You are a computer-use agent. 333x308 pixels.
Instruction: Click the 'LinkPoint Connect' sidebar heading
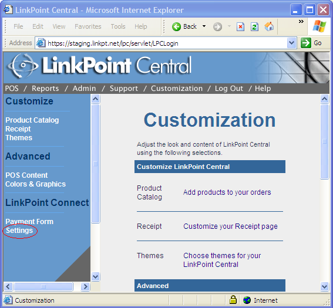pyautogui.click(x=47, y=202)
